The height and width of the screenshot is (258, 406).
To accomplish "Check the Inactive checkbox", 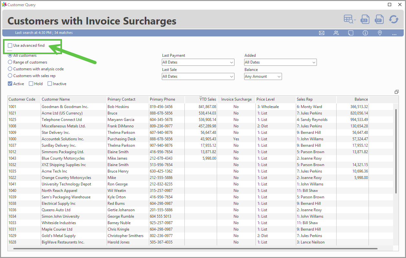I will tap(50, 84).
